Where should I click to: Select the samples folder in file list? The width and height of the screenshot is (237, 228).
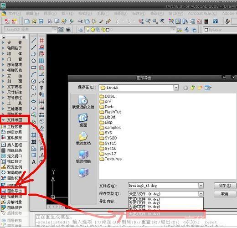tap(110, 128)
